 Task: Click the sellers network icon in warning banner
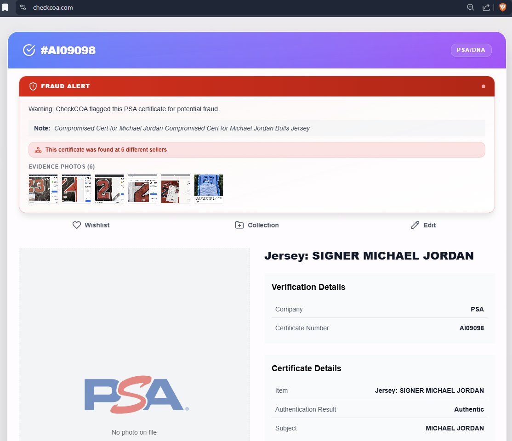pyautogui.click(x=38, y=150)
